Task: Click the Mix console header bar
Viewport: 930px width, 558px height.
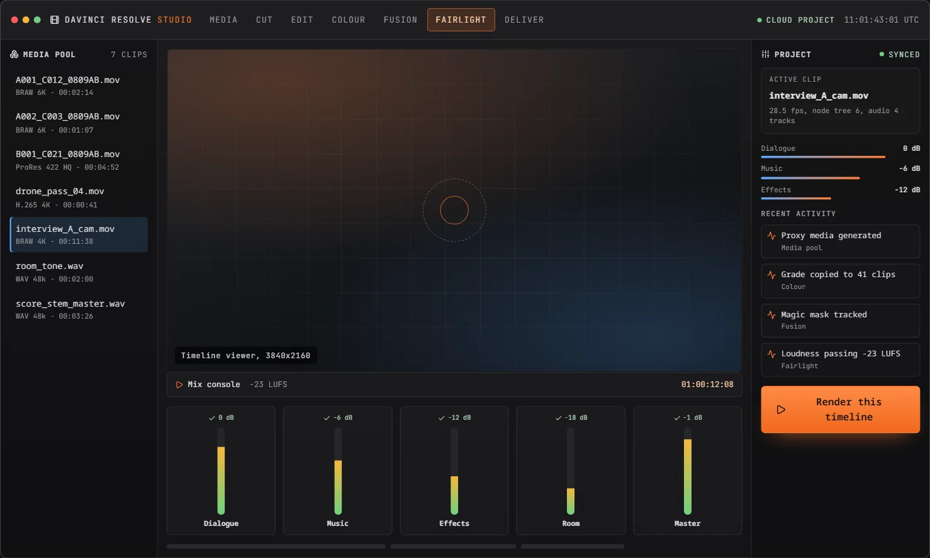Action: 454,385
